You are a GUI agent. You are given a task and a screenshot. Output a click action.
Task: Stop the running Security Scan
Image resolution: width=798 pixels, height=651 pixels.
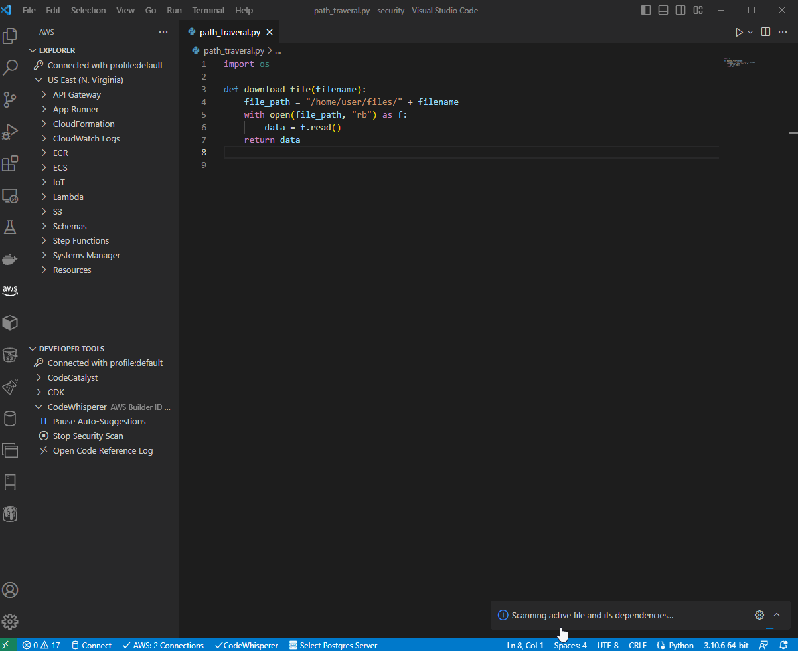coord(87,436)
